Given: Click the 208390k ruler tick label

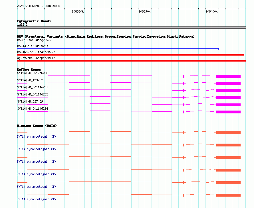Looking at the screenshot, I should coord(144,11).
